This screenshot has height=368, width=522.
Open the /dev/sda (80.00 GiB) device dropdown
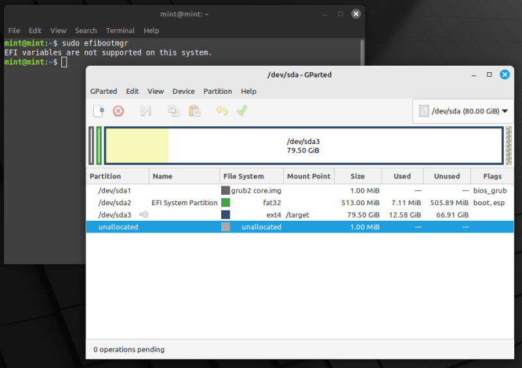tap(463, 111)
